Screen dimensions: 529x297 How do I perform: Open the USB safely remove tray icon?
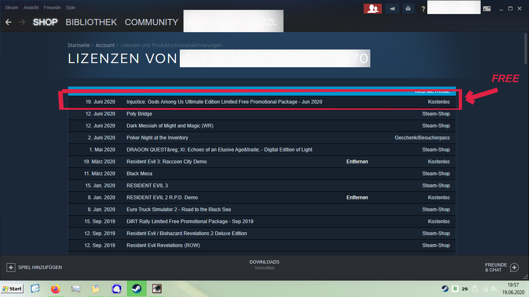(475, 289)
